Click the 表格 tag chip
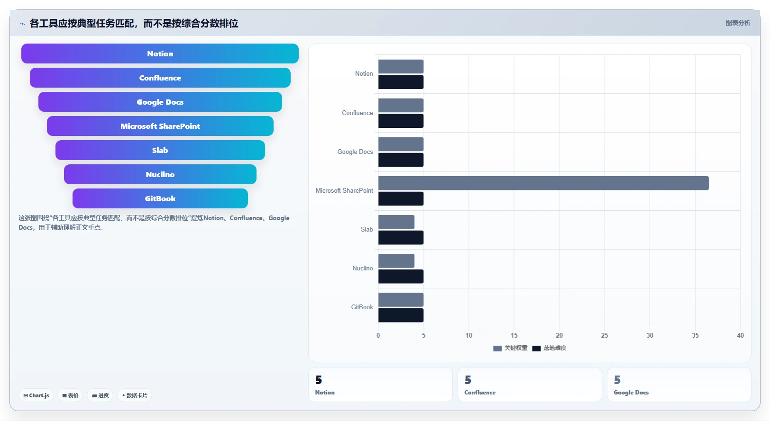The width and height of the screenshot is (770, 421). pyautogui.click(x=70, y=395)
